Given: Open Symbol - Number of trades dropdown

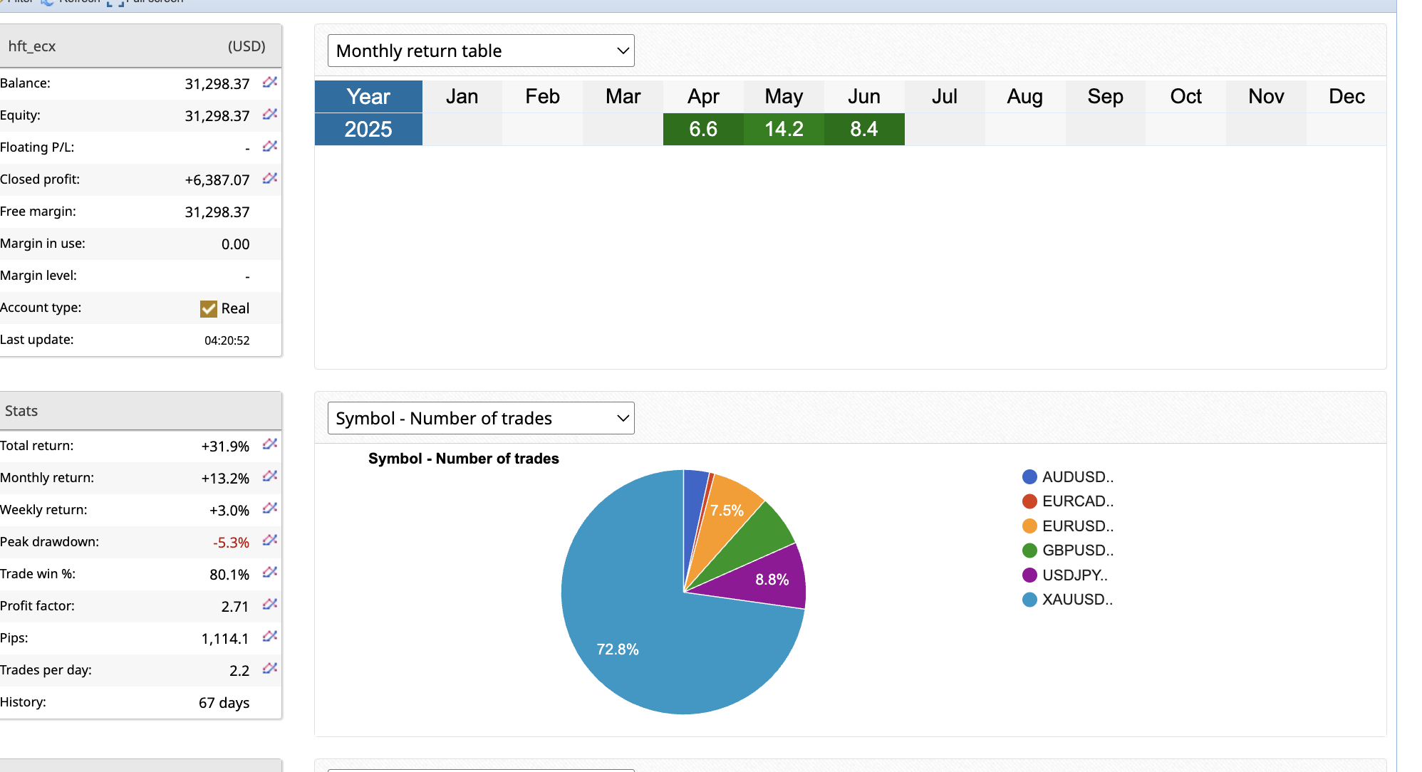Looking at the screenshot, I should coord(481,418).
